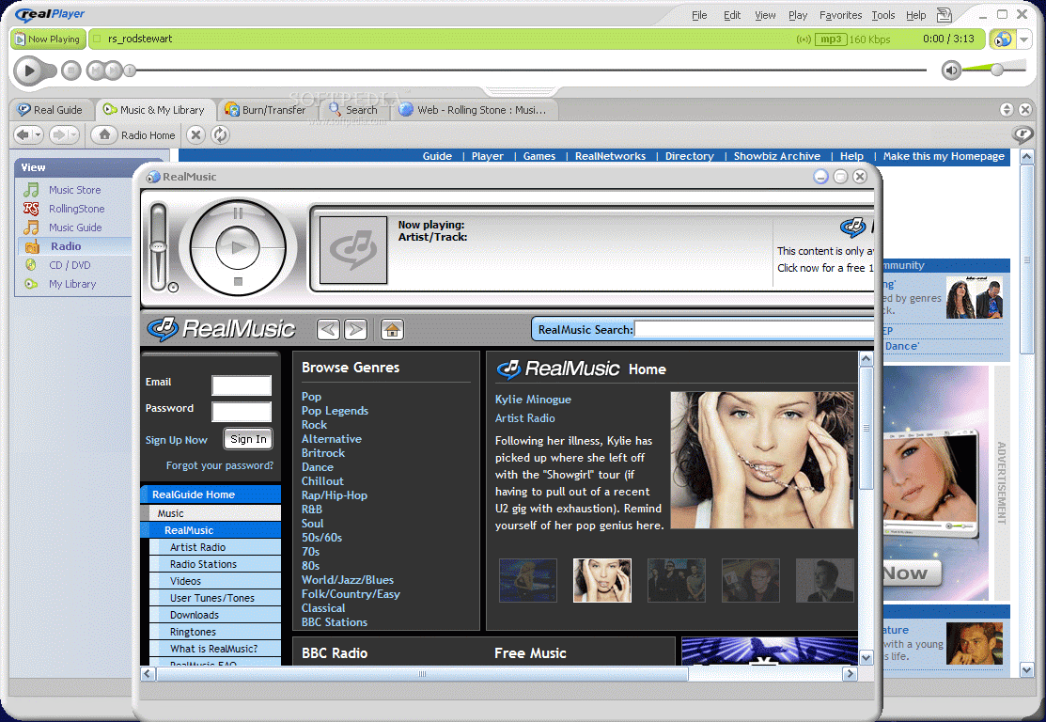The height and width of the screenshot is (722, 1046).
Task: Click the RealMusic home icon
Action: (x=392, y=329)
